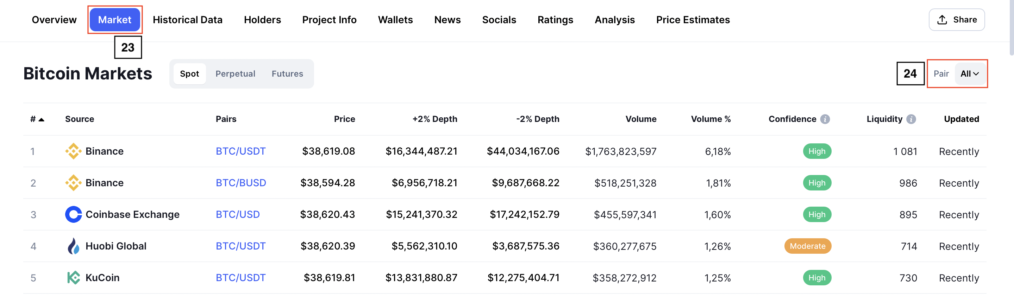Click the Bitcoin Markets heading

point(87,73)
